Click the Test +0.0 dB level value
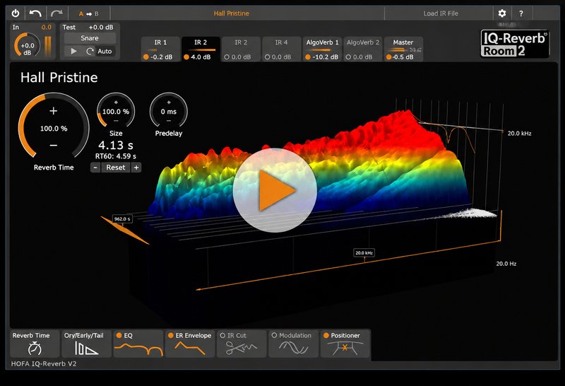 (101, 27)
